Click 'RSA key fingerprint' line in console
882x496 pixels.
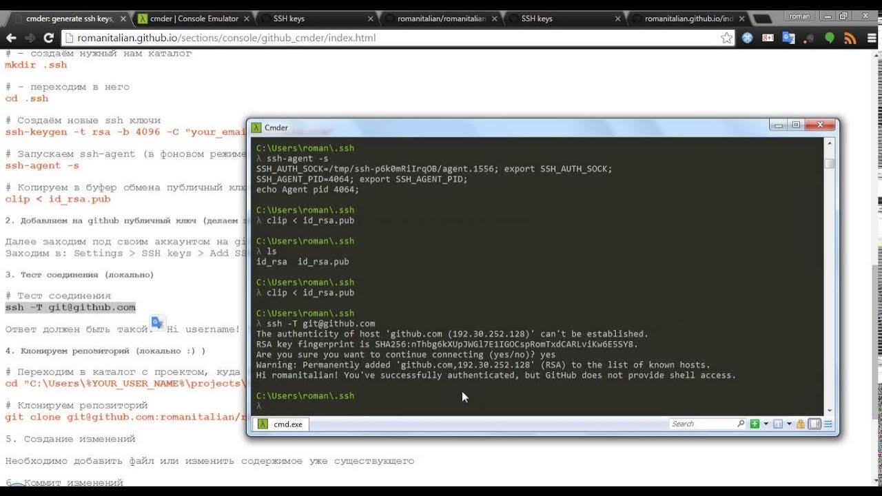pos(447,344)
